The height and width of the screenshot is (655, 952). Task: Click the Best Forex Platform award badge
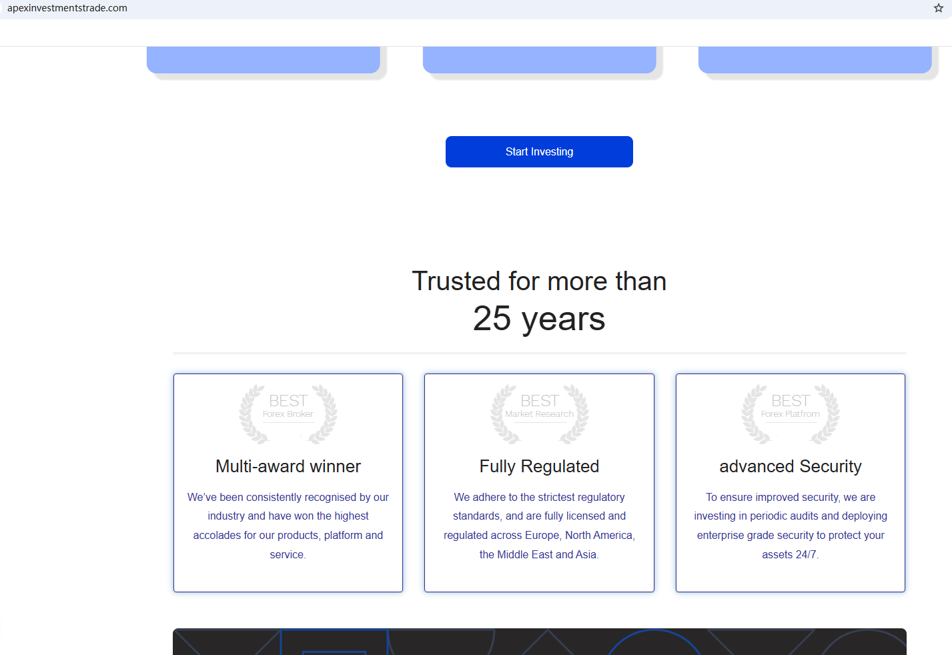click(791, 414)
